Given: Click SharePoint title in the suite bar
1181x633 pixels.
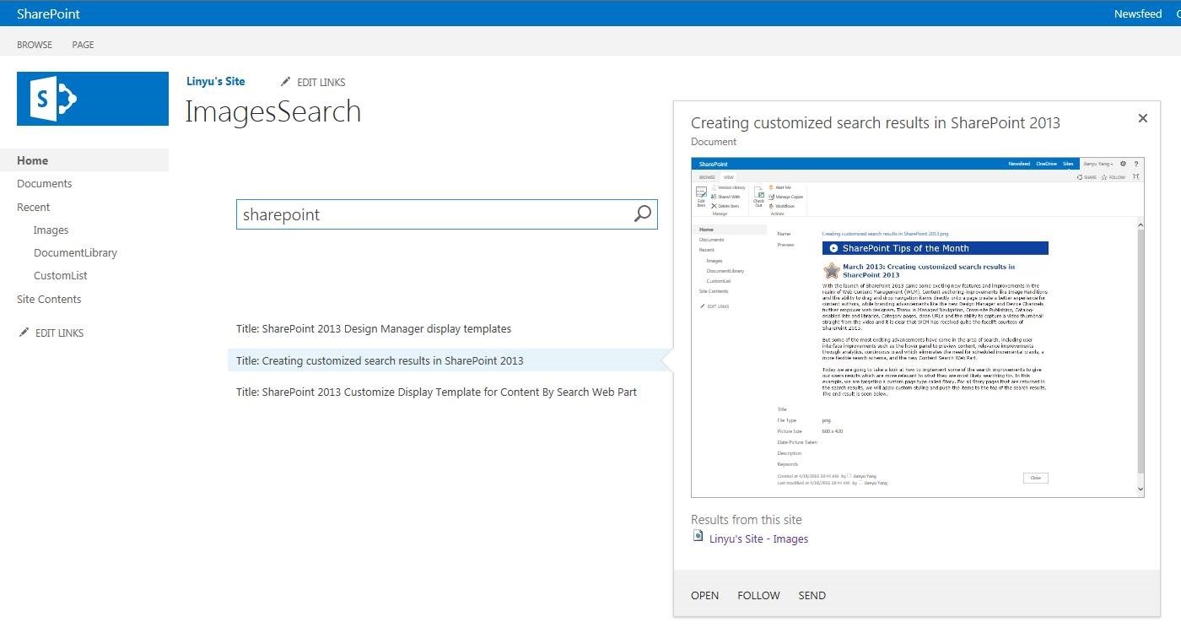Looking at the screenshot, I should click(x=49, y=14).
